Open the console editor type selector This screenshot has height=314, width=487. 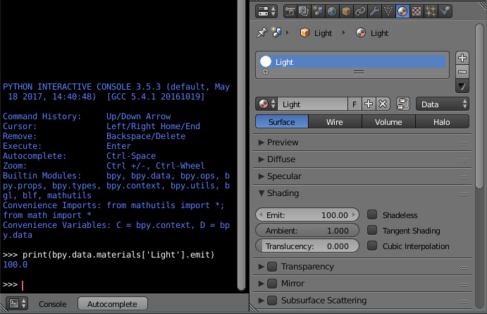[x=17, y=303]
